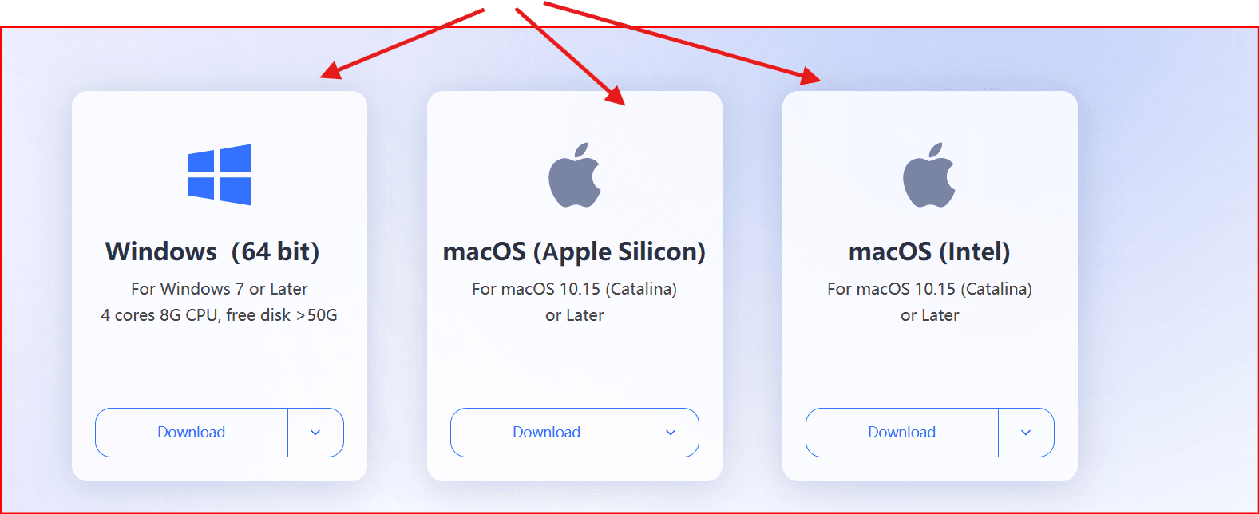Screen dimensions: 1259x514
Task: Download the macOS Apple Silicon version
Action: point(547,433)
